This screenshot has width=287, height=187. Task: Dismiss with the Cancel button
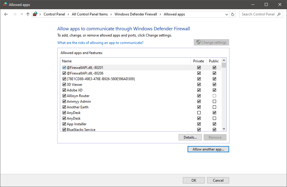218,180
